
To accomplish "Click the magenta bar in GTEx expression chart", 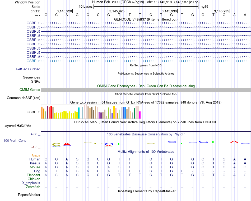I will (140, 115).
